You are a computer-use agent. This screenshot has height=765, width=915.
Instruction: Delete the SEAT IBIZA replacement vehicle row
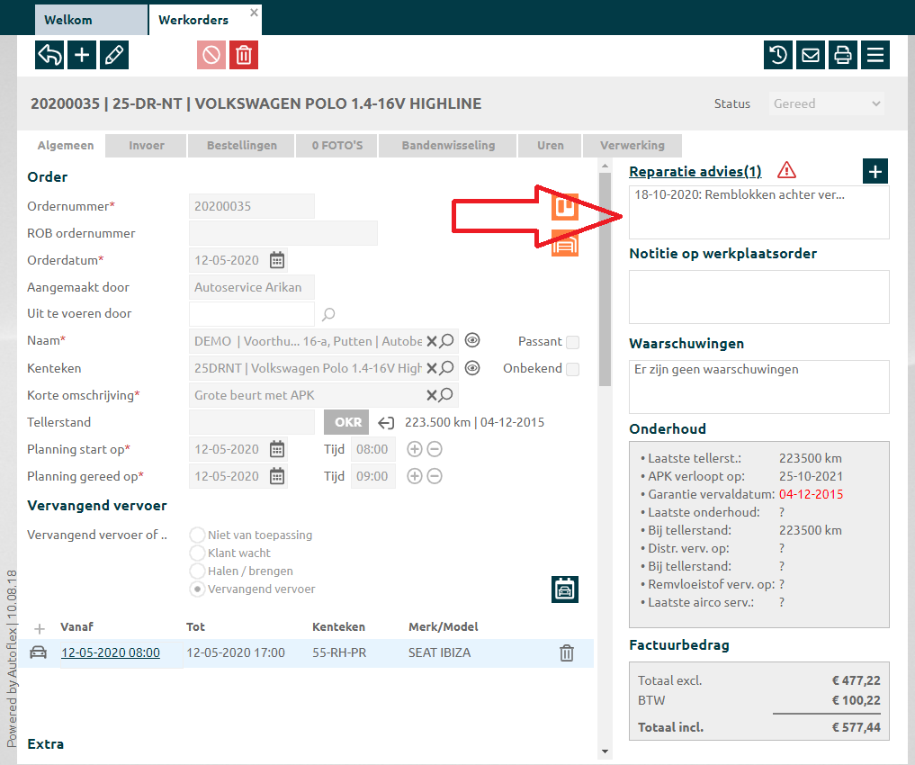[567, 653]
